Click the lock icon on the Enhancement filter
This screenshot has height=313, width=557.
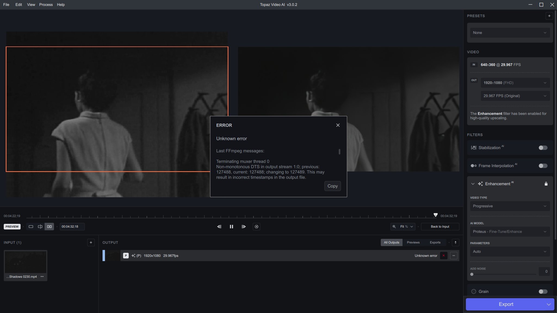(546, 184)
